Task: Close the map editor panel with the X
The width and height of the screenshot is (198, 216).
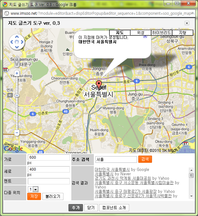Action: pyautogui.click(x=187, y=23)
